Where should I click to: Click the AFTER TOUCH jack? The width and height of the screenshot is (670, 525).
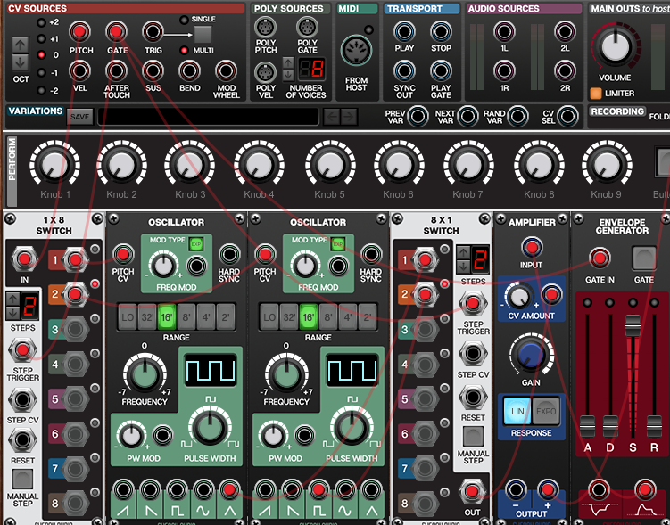coord(116,70)
